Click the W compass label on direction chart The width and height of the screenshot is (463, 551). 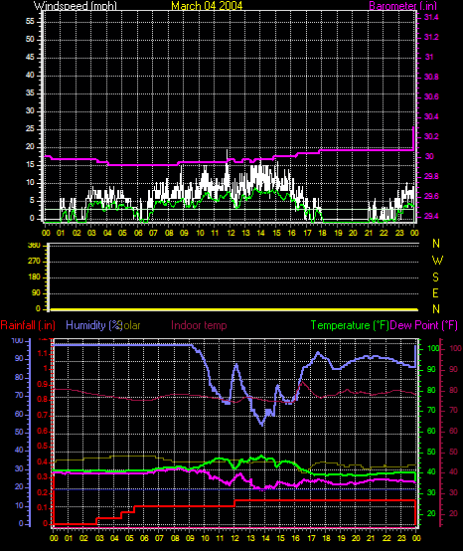[x=437, y=261]
